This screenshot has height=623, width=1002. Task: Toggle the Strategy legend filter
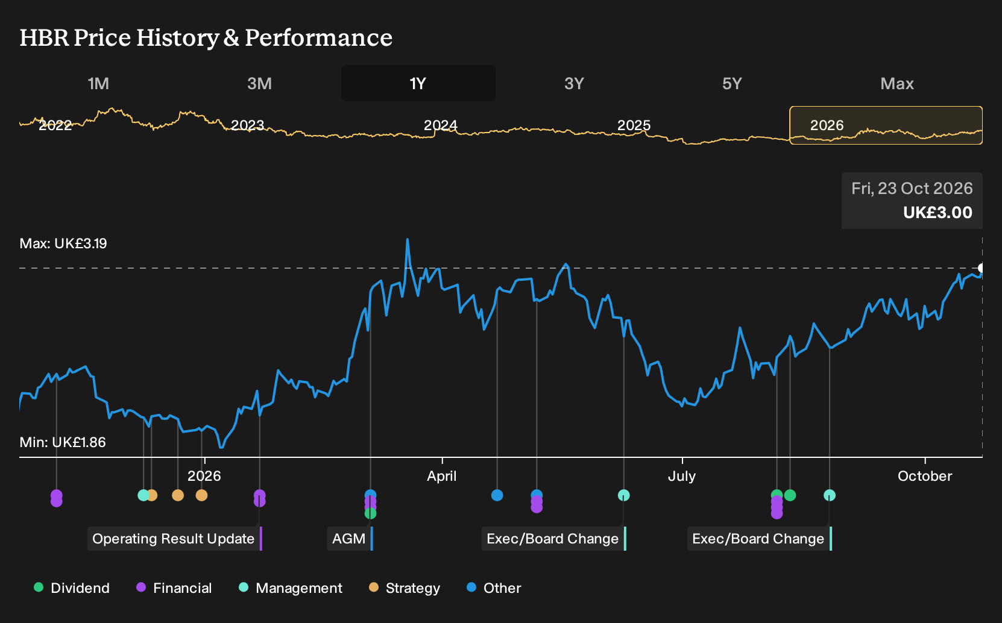point(405,588)
